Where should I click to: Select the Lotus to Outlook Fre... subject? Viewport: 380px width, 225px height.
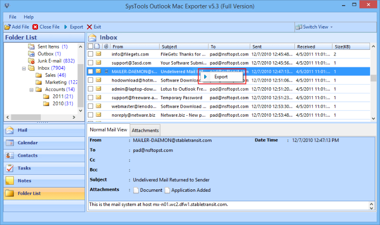pyautogui.click(x=183, y=89)
